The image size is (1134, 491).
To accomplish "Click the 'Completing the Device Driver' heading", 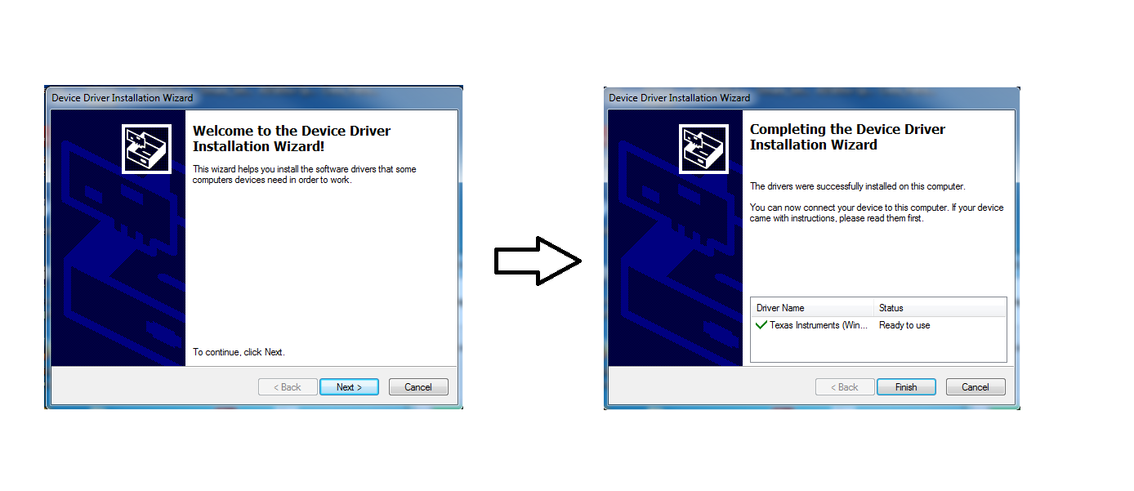I will point(847,136).
